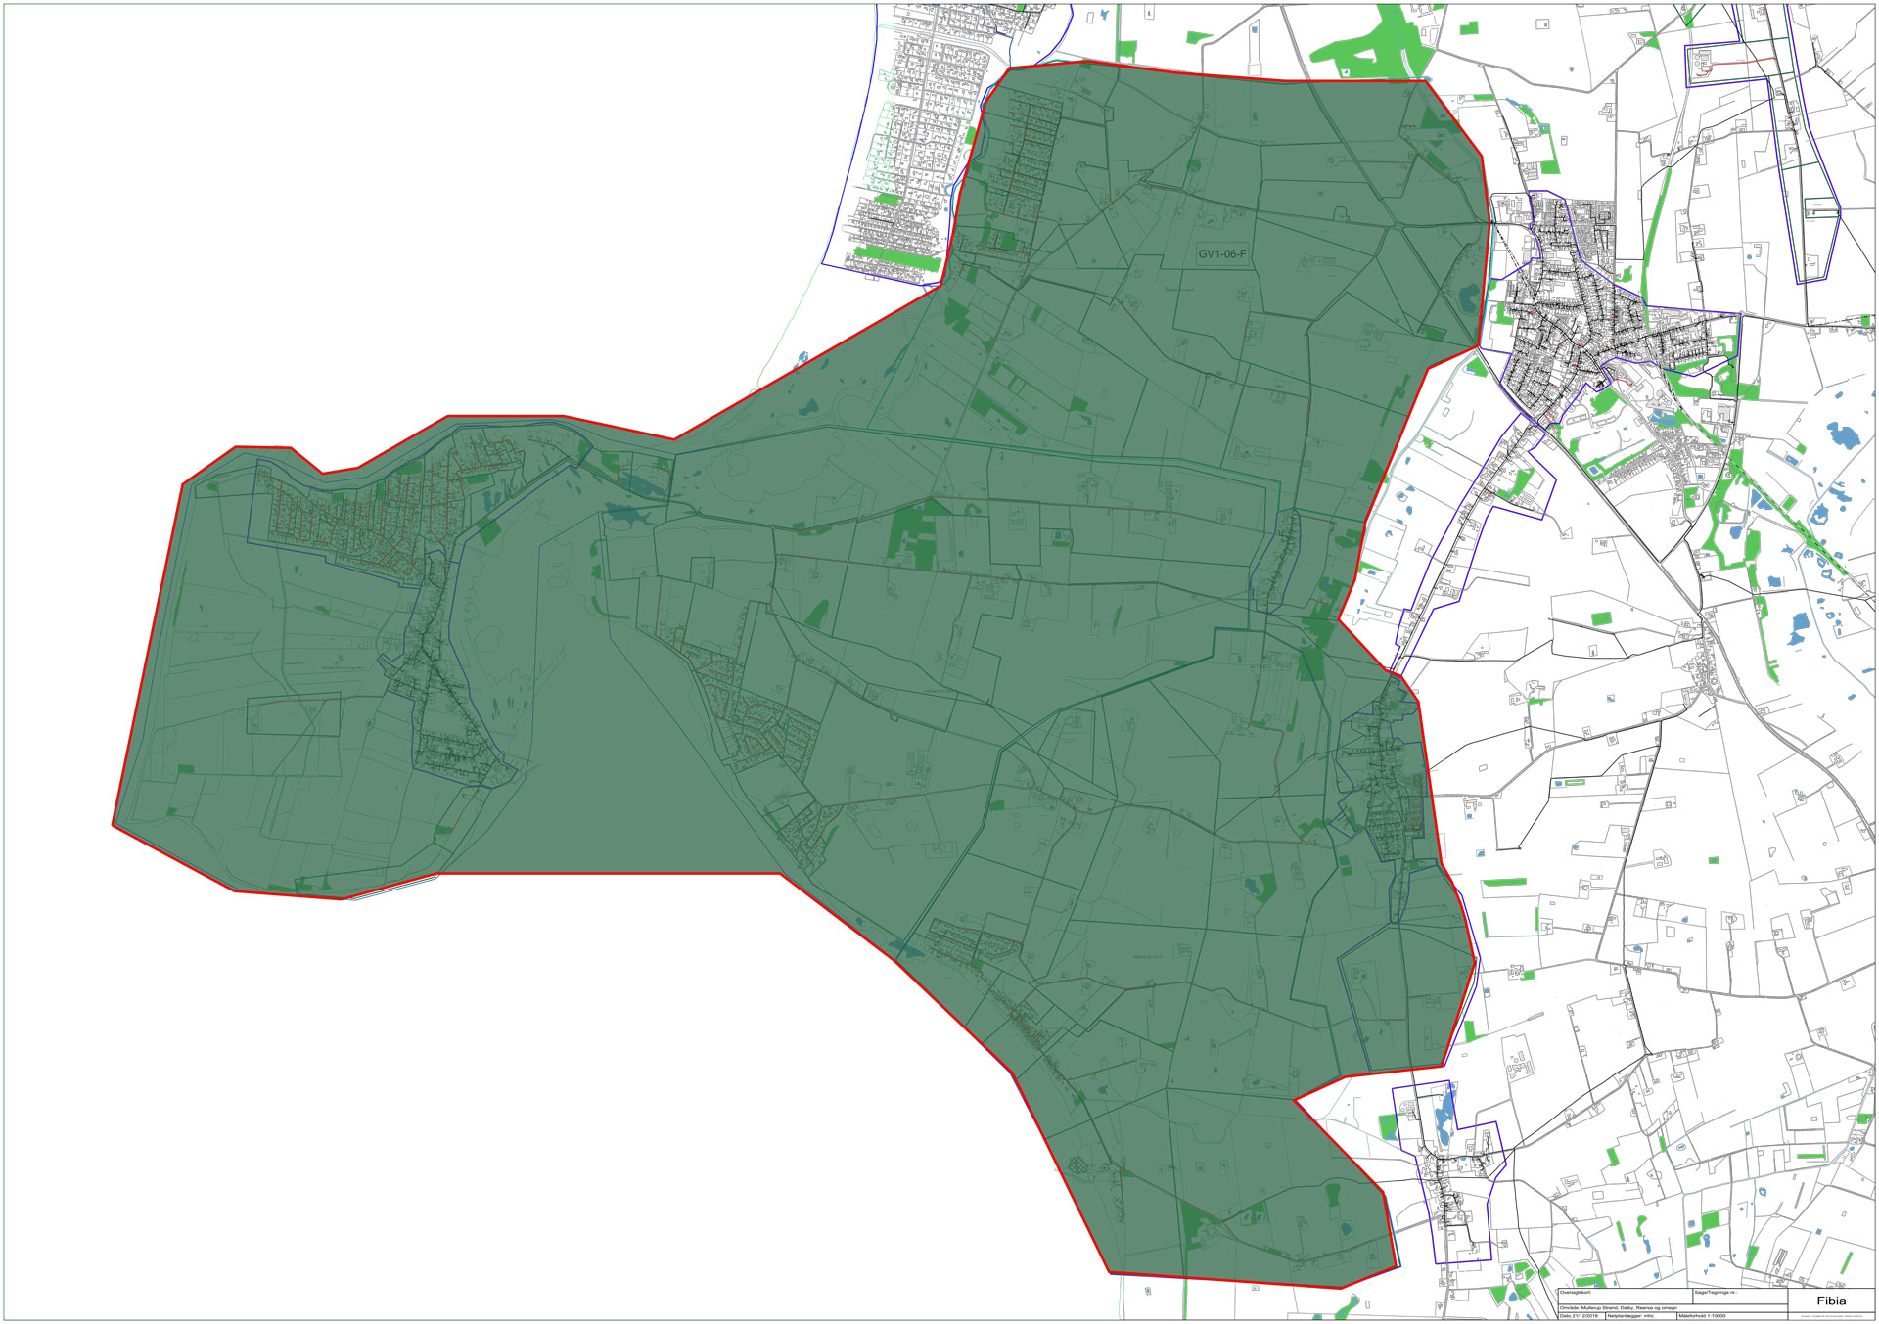Click the eastern village inside shaded zone

tap(1385, 783)
